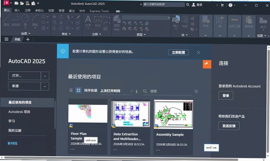Expand the 绘图 panel dropdown
270x161 pixels.
coord(26,33)
